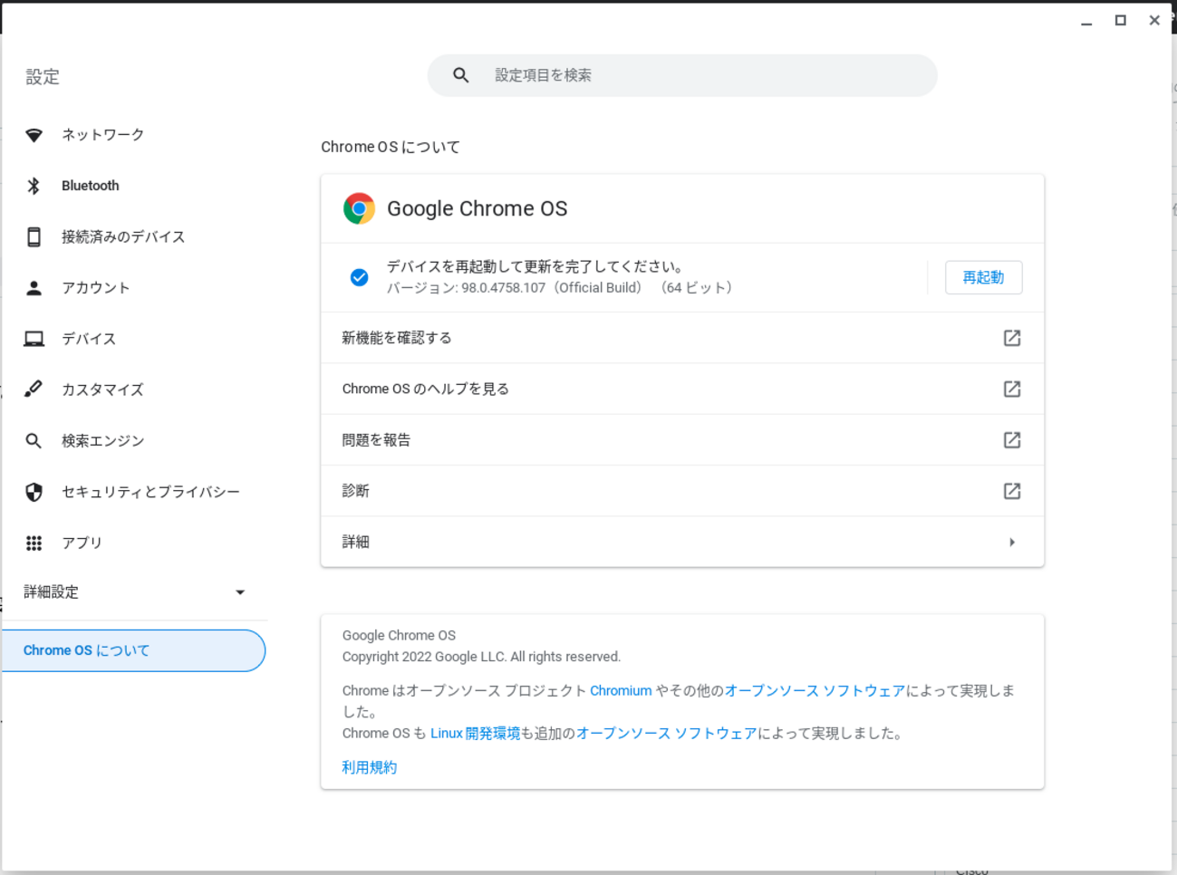
Task: Open external link icon for 診断
Action: click(x=1011, y=491)
